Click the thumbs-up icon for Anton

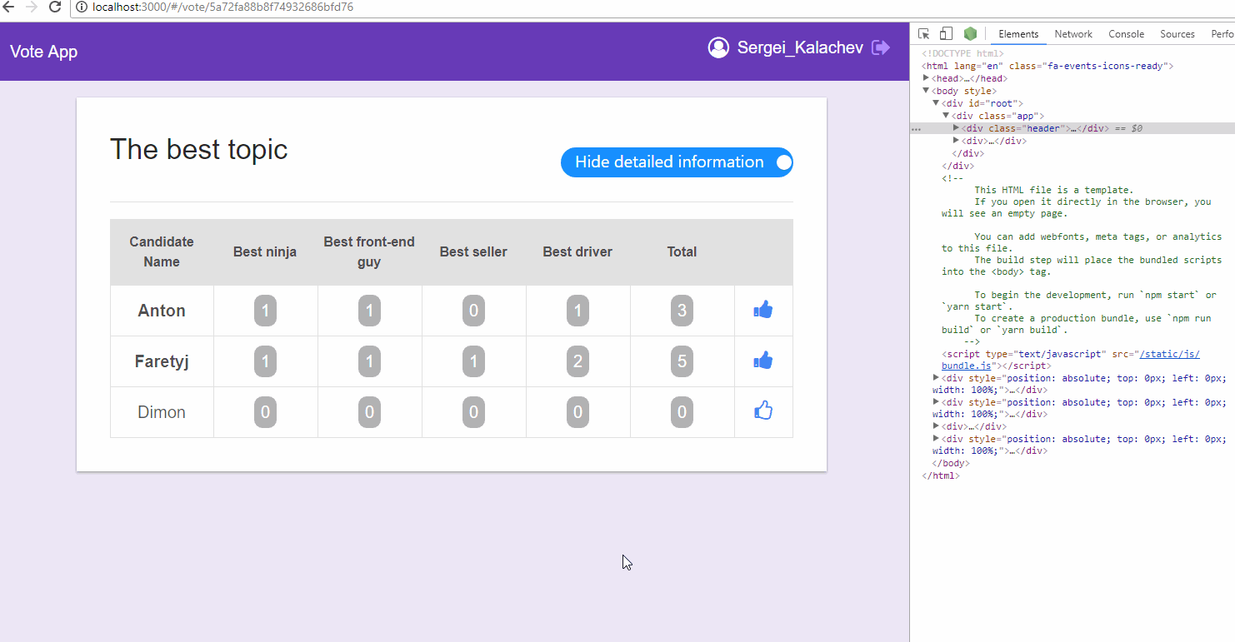[762, 310]
